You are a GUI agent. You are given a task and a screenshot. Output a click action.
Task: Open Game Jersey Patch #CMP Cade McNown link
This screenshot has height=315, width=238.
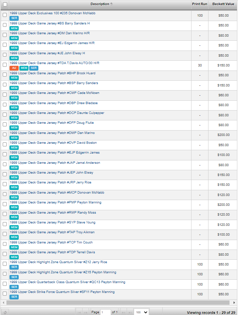click(55, 93)
